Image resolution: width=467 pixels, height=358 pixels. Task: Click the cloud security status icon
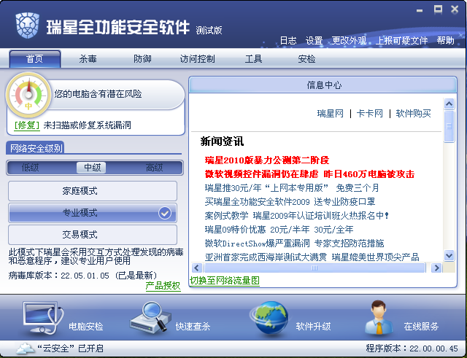[x=26, y=349]
